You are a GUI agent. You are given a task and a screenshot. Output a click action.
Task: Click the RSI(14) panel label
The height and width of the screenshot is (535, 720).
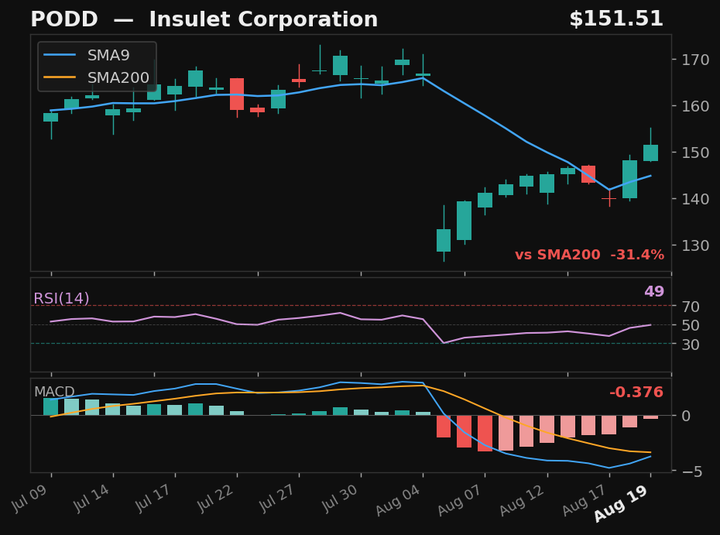(61, 299)
